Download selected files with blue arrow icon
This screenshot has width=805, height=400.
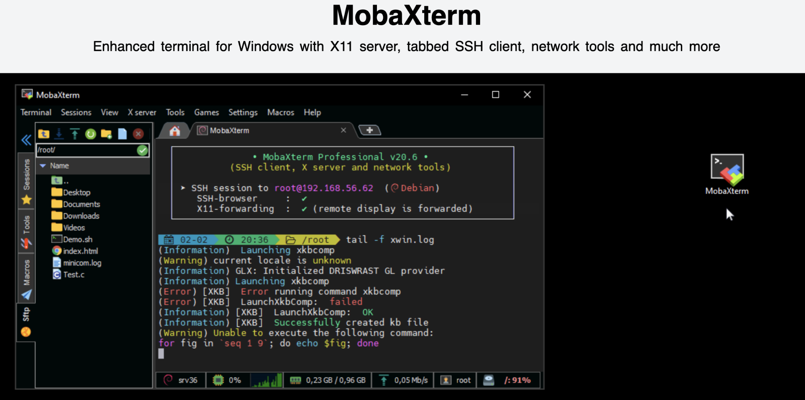click(59, 134)
